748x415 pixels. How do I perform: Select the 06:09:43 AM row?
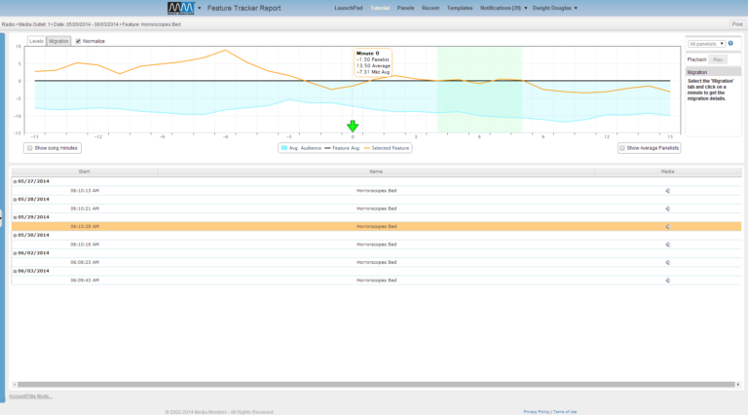point(376,281)
